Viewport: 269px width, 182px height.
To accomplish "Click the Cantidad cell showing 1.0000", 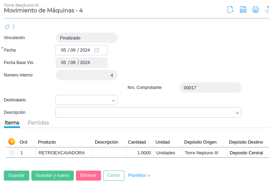I will (140, 153).
